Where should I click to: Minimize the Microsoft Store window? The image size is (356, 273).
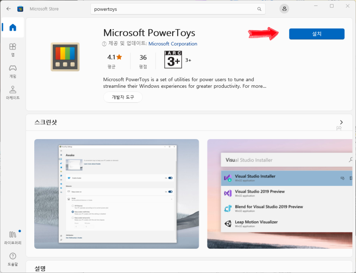point(316,6)
